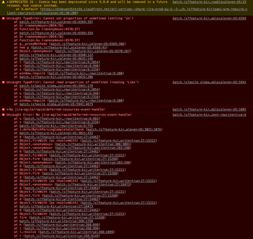Click 'Uncaught TypeError: Cannot set properties of undefined' message
This screenshot has height=239, width=253.
click(x=70, y=19)
